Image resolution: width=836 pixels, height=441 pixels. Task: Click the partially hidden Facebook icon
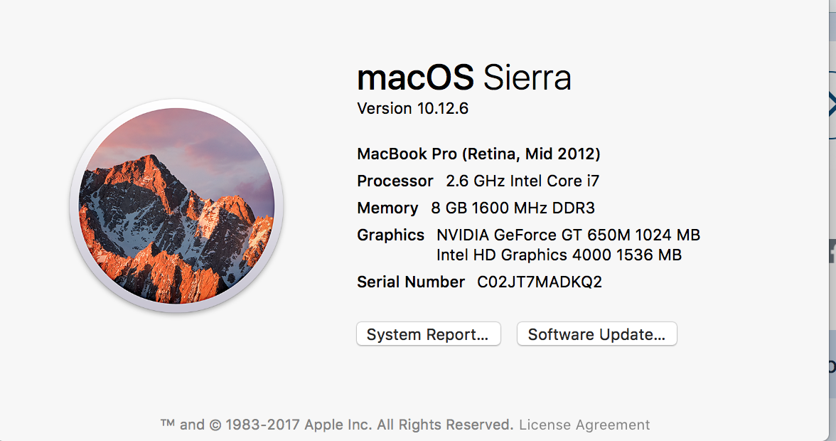click(x=832, y=252)
